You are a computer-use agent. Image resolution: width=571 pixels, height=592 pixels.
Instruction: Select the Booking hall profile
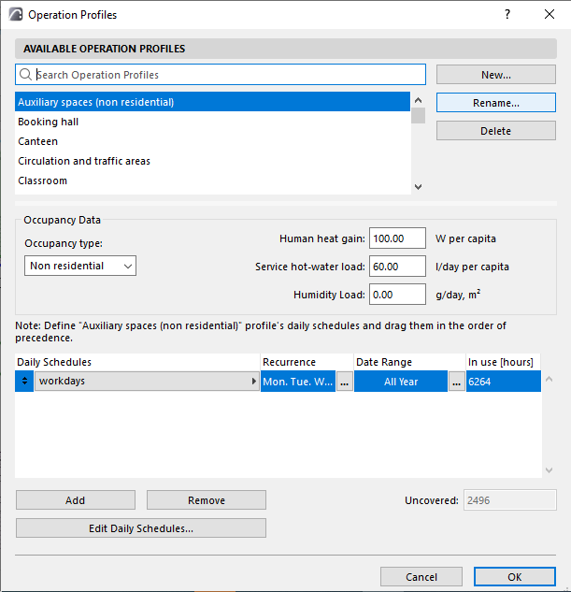point(212,122)
